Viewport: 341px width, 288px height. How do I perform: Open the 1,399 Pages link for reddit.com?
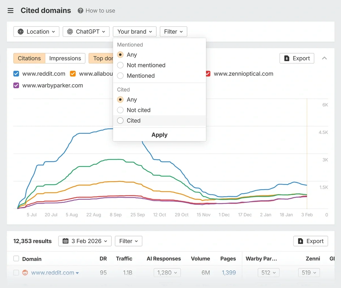(229, 272)
